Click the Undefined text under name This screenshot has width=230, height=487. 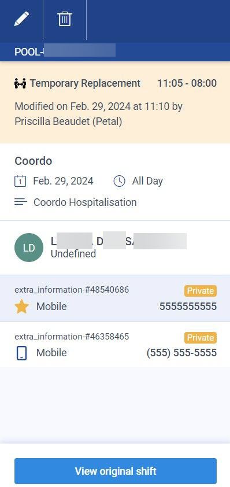tap(73, 254)
